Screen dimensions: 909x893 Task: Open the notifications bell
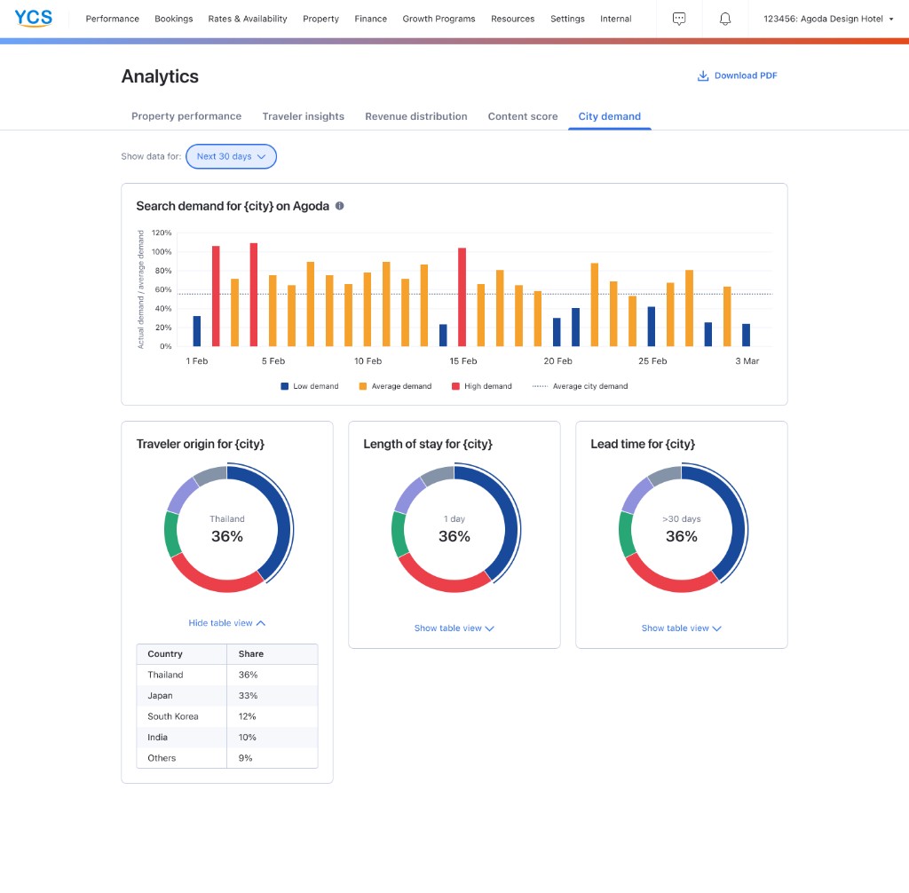pos(724,19)
